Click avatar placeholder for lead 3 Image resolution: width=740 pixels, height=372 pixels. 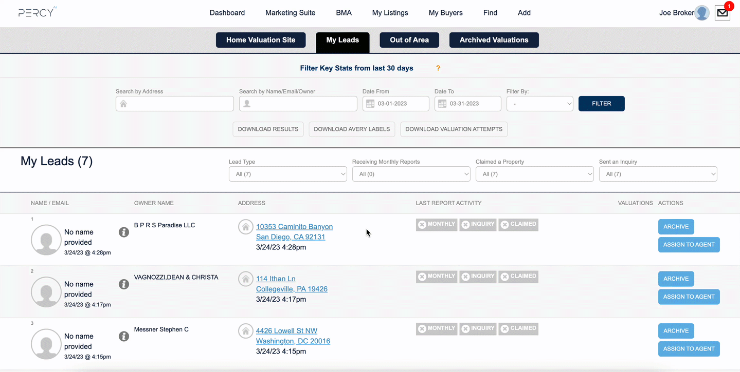[46, 344]
